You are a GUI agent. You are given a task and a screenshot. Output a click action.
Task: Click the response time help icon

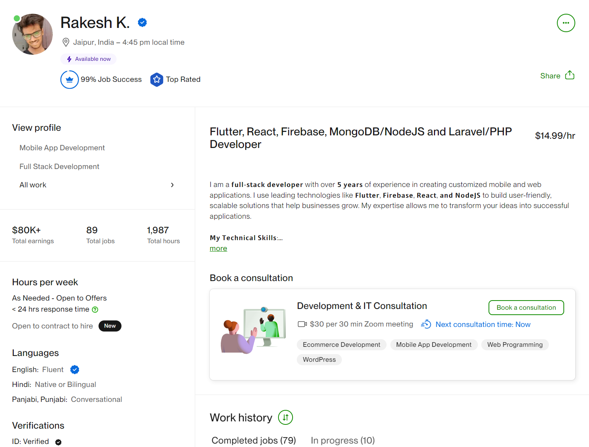click(95, 310)
